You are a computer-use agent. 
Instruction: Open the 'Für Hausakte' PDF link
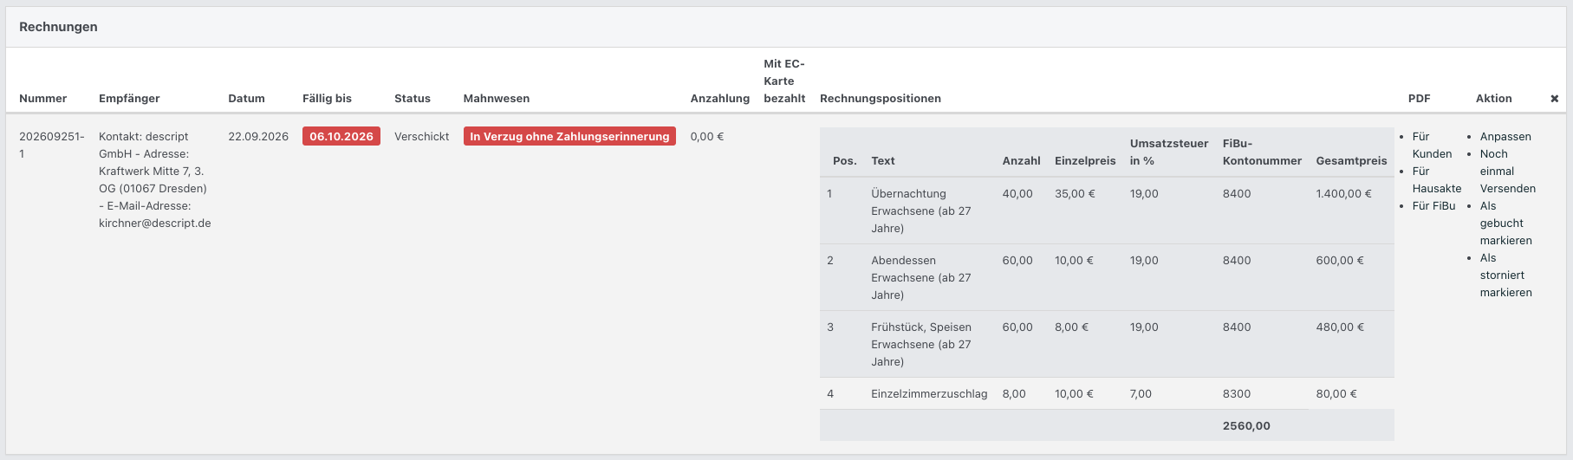[1437, 180]
